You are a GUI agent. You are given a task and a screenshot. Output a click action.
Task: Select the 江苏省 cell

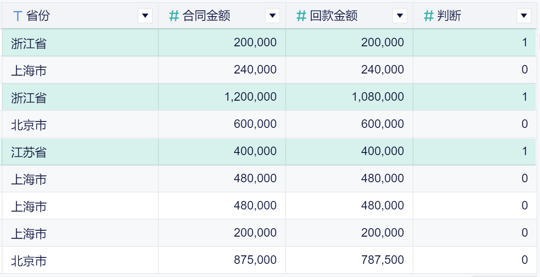click(29, 152)
